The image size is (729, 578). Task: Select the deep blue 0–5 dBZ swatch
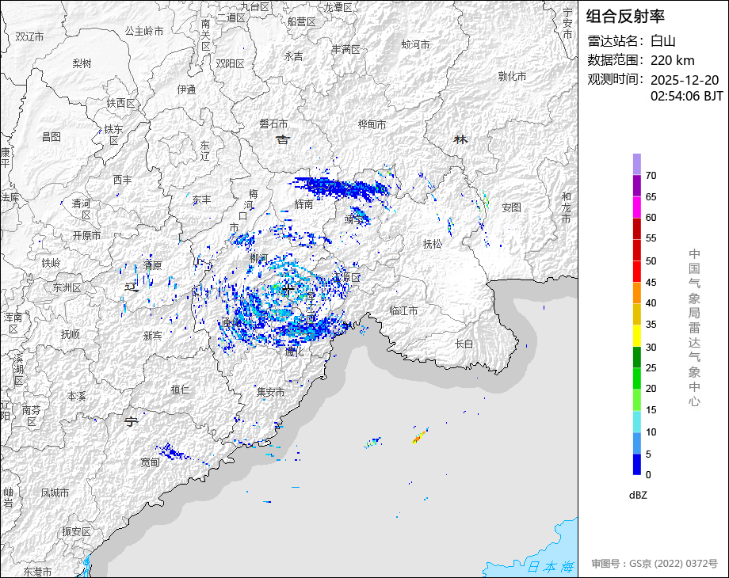[637, 464]
